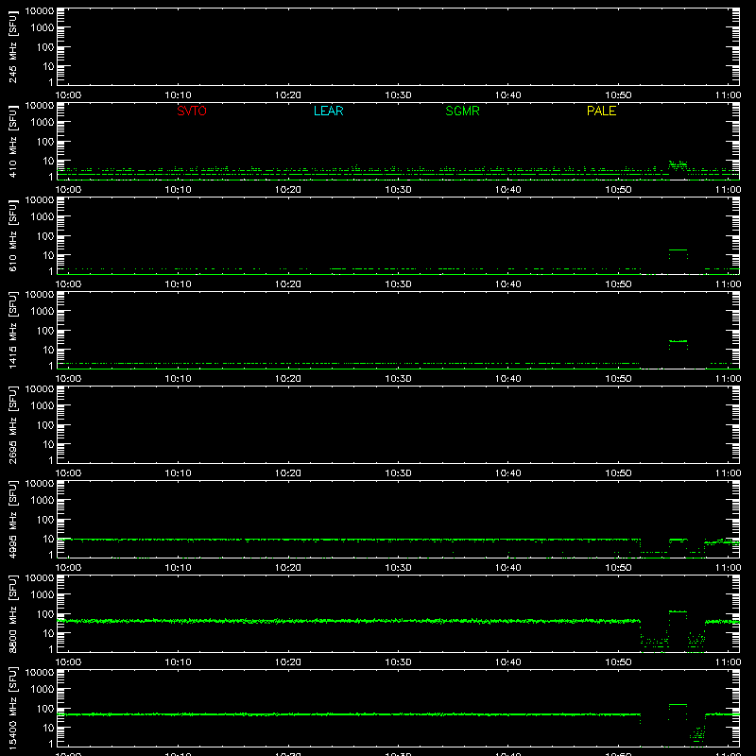
Task: Click the 100 tick label on 4995 MHz axis
Action: click(45, 520)
